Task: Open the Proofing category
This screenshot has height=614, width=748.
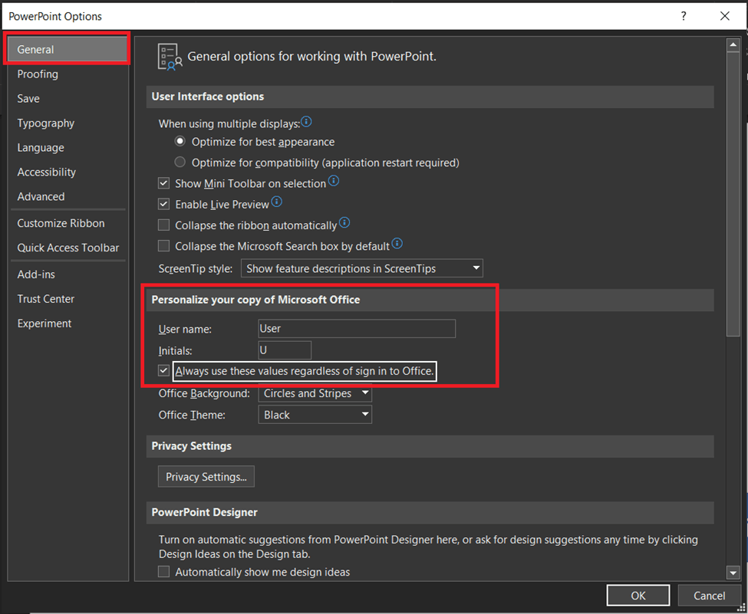Action: coord(68,74)
